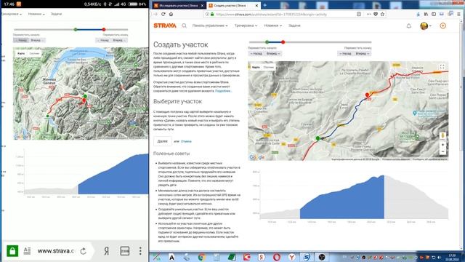Reload the page in Firefox

[x=163, y=14]
